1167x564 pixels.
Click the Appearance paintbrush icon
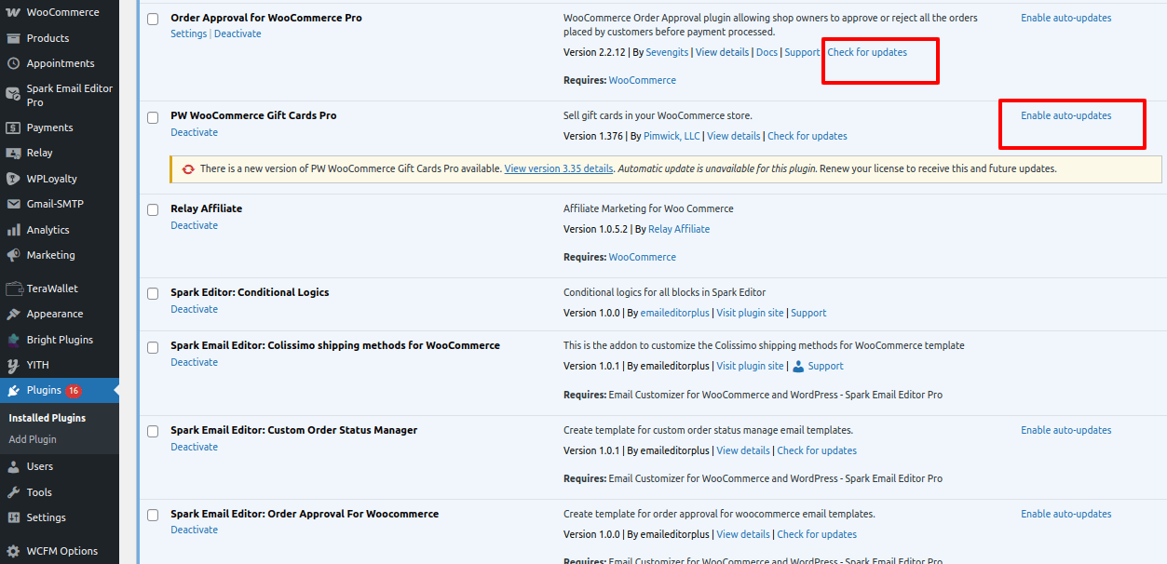[13, 315]
